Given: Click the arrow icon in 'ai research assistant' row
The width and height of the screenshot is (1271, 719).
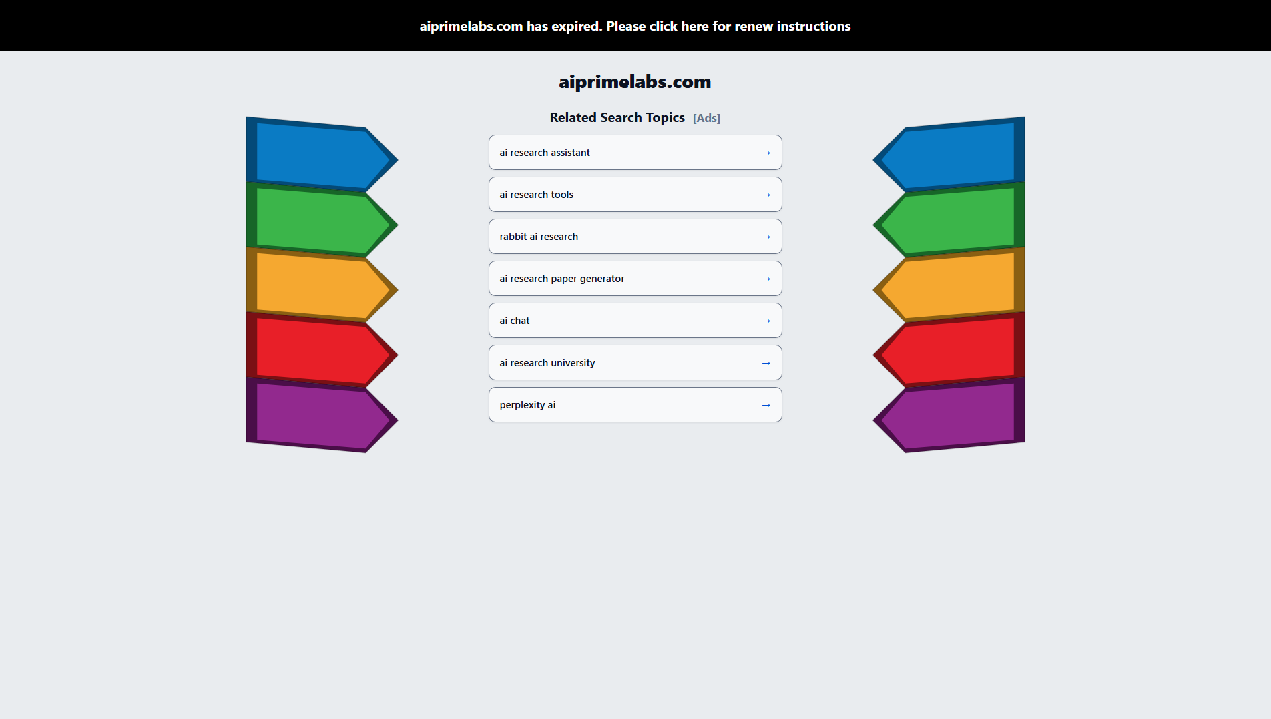Looking at the screenshot, I should [766, 153].
